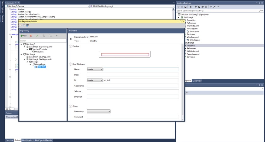Image resolution: width=265 pixels, height=142 pixels.
Task: Select GooglePage tree node
Action: [40, 64]
